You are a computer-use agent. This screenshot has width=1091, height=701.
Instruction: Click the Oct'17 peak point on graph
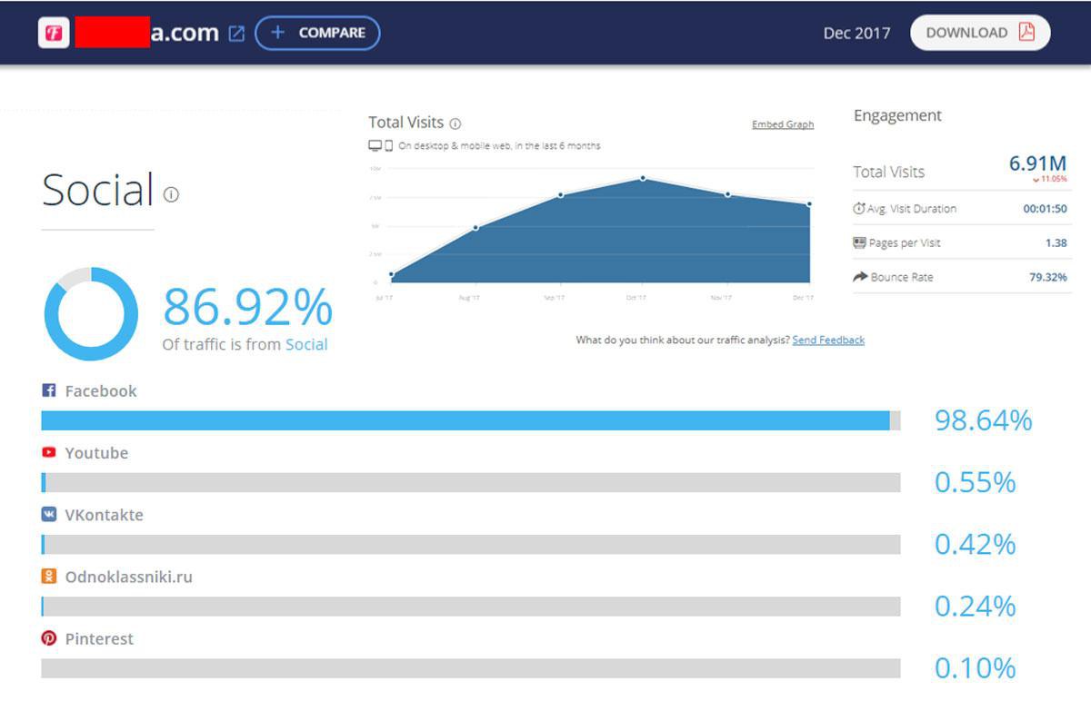643,178
